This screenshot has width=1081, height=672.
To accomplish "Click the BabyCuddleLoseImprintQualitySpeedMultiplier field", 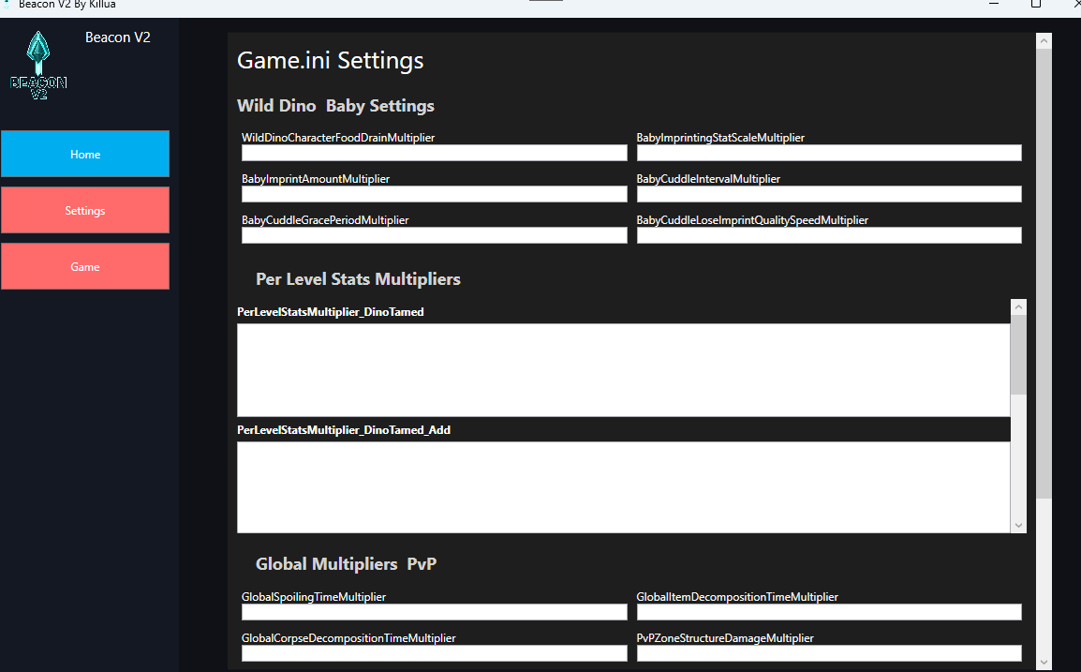I will (829, 235).
